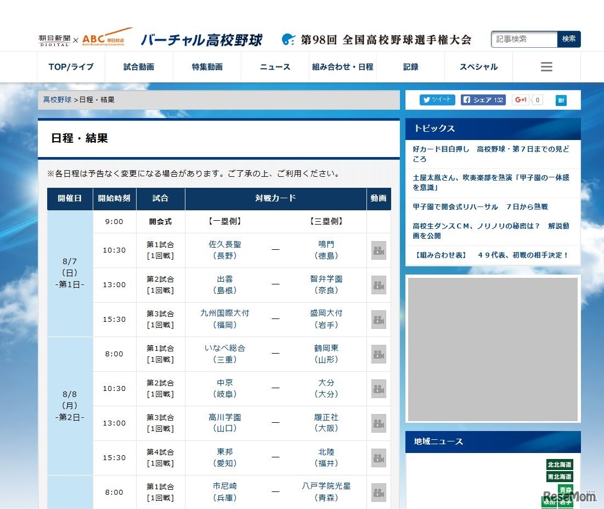The width and height of the screenshot is (604, 509).
Task: Switch to the 試合動画 navigation tab
Action: [139, 66]
